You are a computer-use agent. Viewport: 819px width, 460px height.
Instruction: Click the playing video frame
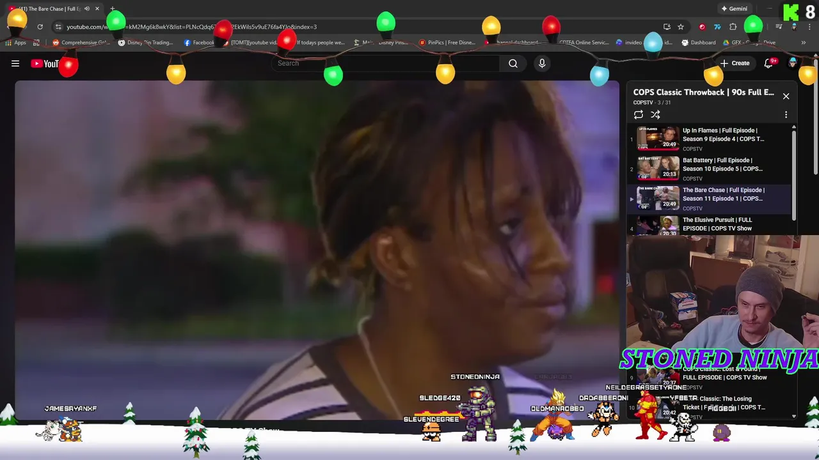point(317,250)
